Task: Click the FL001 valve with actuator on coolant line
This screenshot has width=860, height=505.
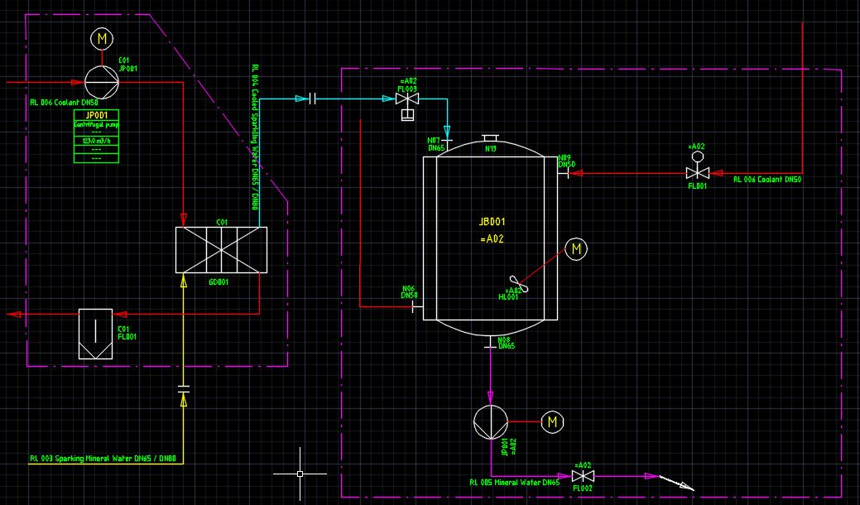Action: [x=699, y=174]
